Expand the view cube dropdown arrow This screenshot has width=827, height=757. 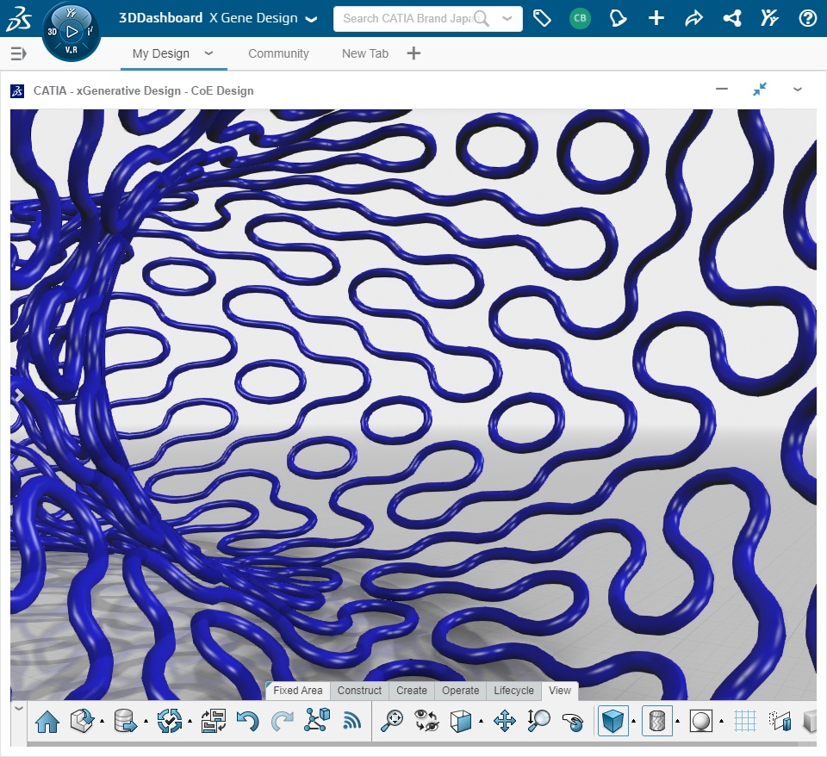[481, 721]
